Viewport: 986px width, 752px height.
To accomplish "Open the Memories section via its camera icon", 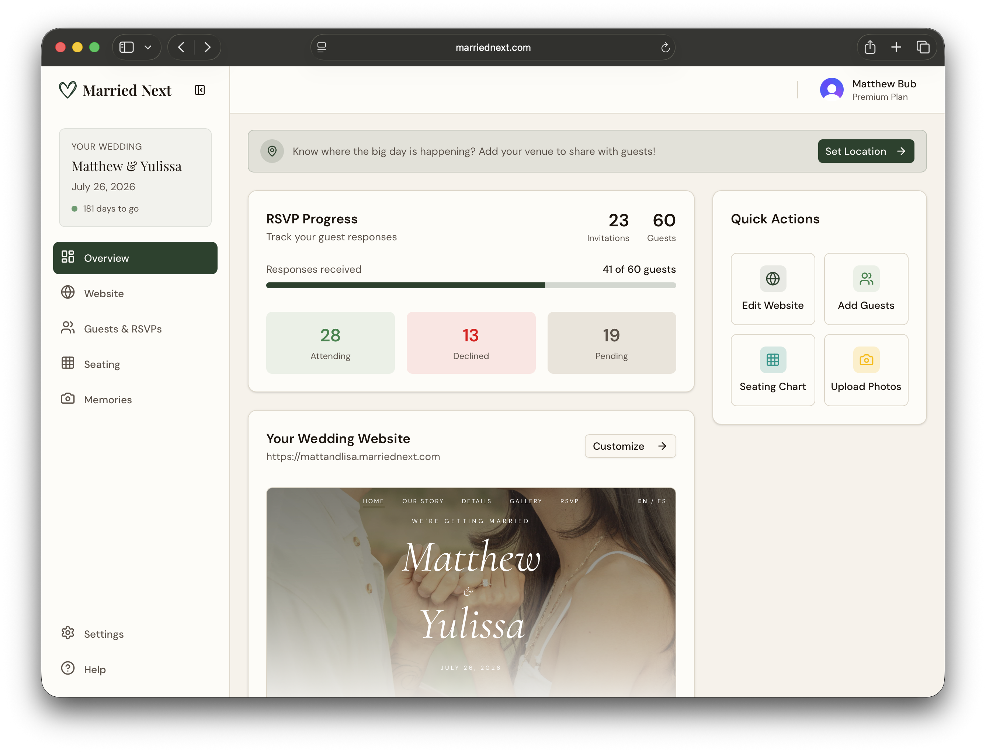I will 67,399.
